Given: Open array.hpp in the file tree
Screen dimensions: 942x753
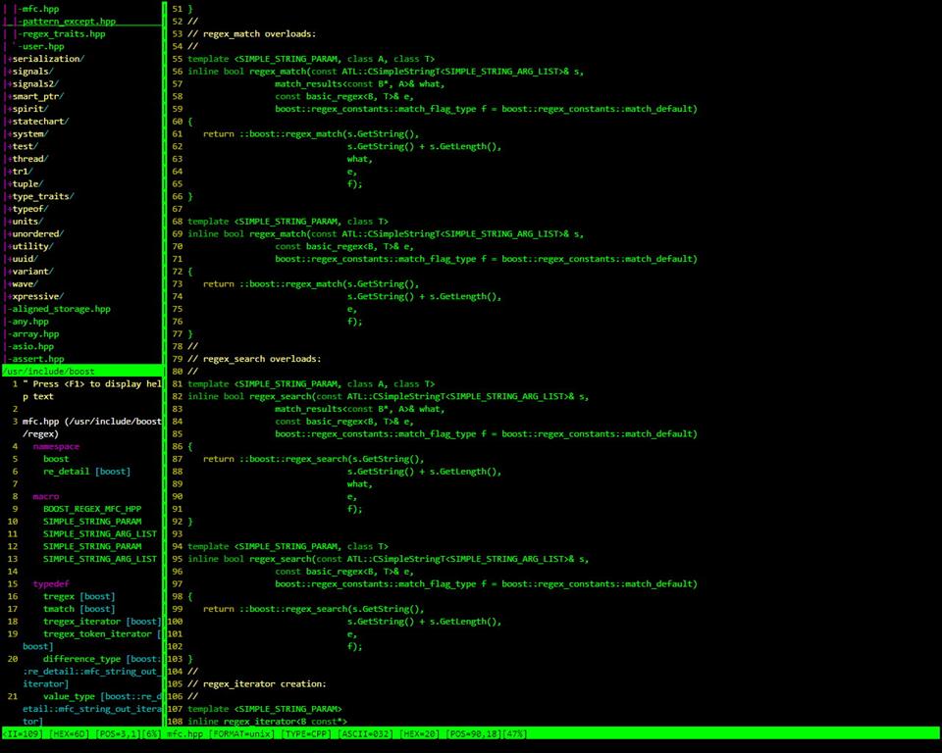Looking at the screenshot, I should pyautogui.click(x=35, y=334).
